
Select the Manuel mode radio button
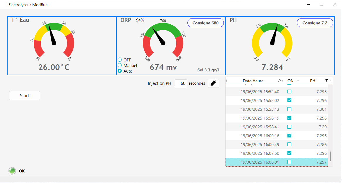[120, 66]
